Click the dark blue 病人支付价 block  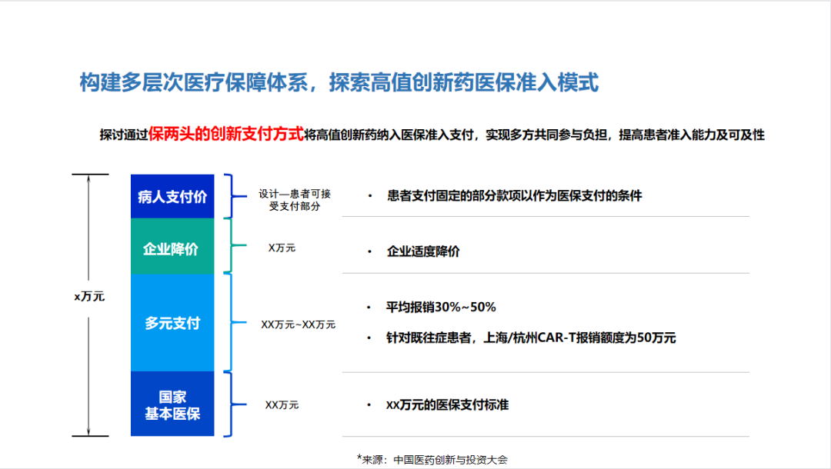172,197
